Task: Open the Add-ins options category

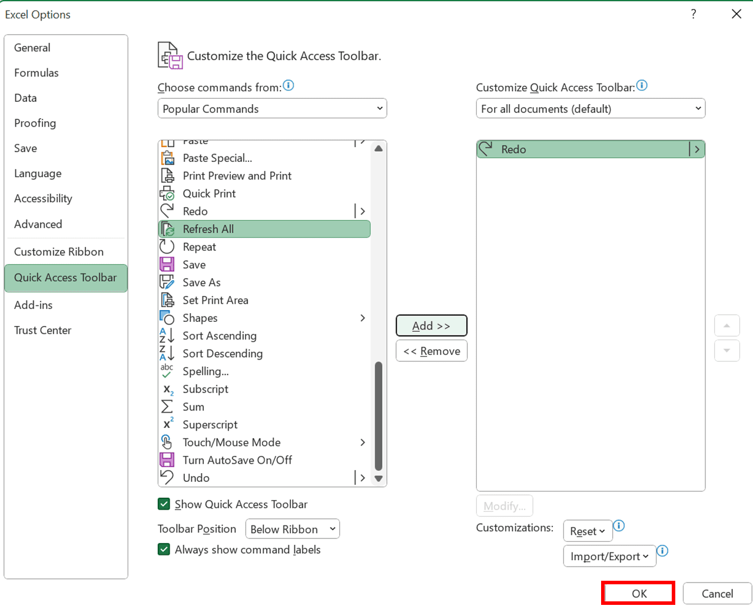Action: [66, 305]
